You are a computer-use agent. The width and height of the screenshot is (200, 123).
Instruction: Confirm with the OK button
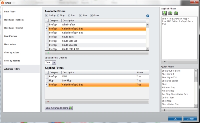tap(175, 119)
